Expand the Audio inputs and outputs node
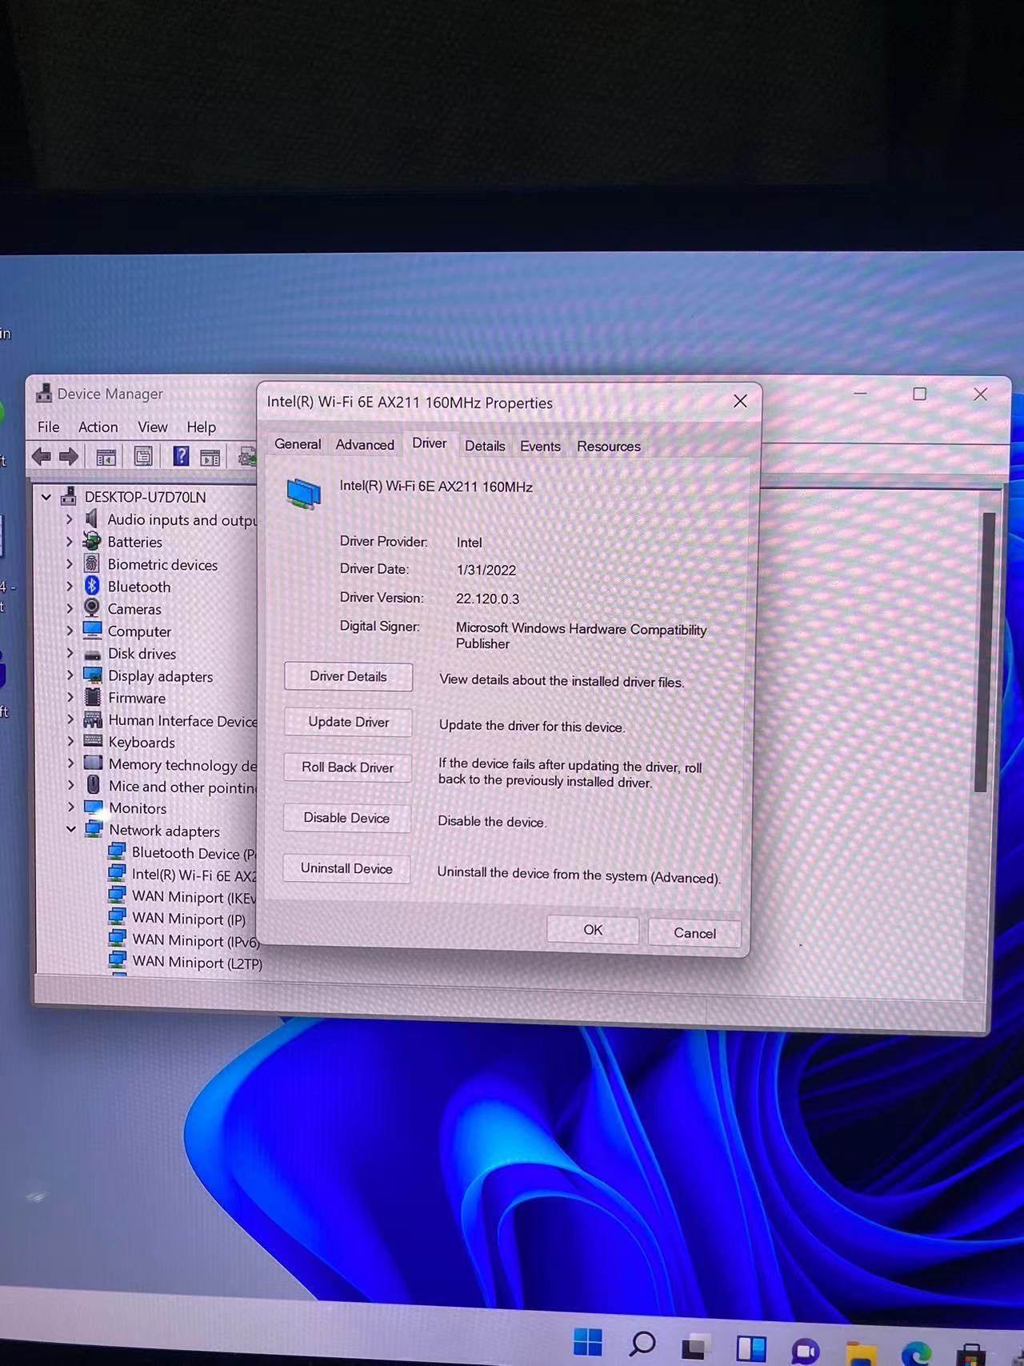Viewport: 1024px width, 1366px height. 70,519
